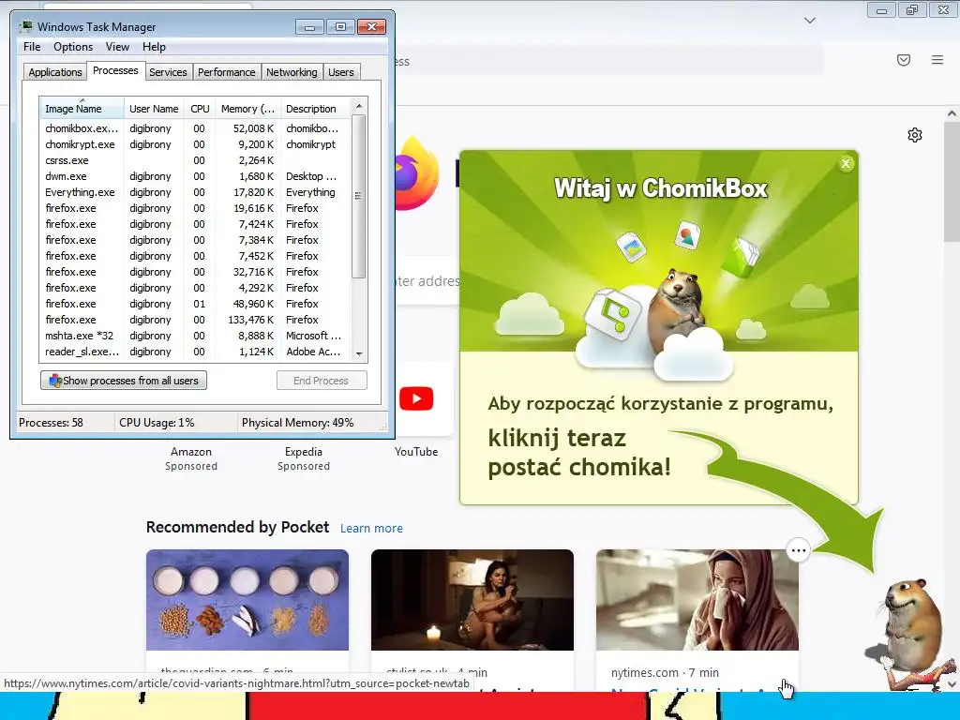This screenshot has width=960, height=720.
Task: Open the nytimes.com covid story thumbnail
Action: [697, 600]
